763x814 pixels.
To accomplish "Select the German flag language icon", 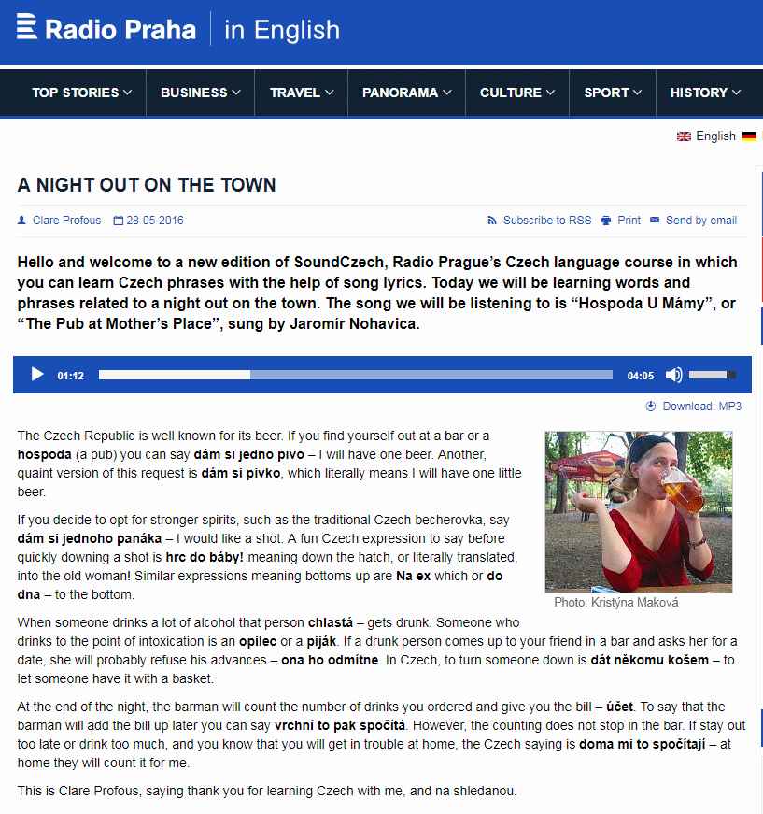I will (x=749, y=136).
